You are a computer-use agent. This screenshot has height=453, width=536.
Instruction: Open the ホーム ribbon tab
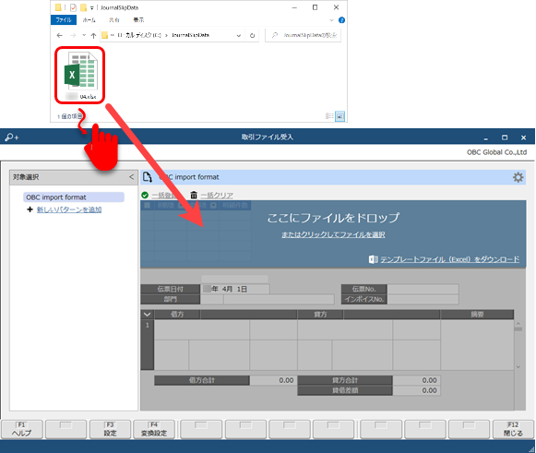tap(89, 19)
